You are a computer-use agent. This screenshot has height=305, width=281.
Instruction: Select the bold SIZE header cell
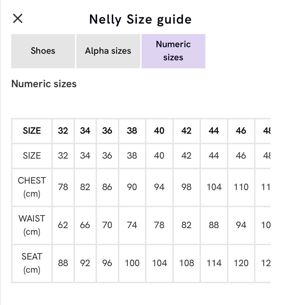point(32,131)
